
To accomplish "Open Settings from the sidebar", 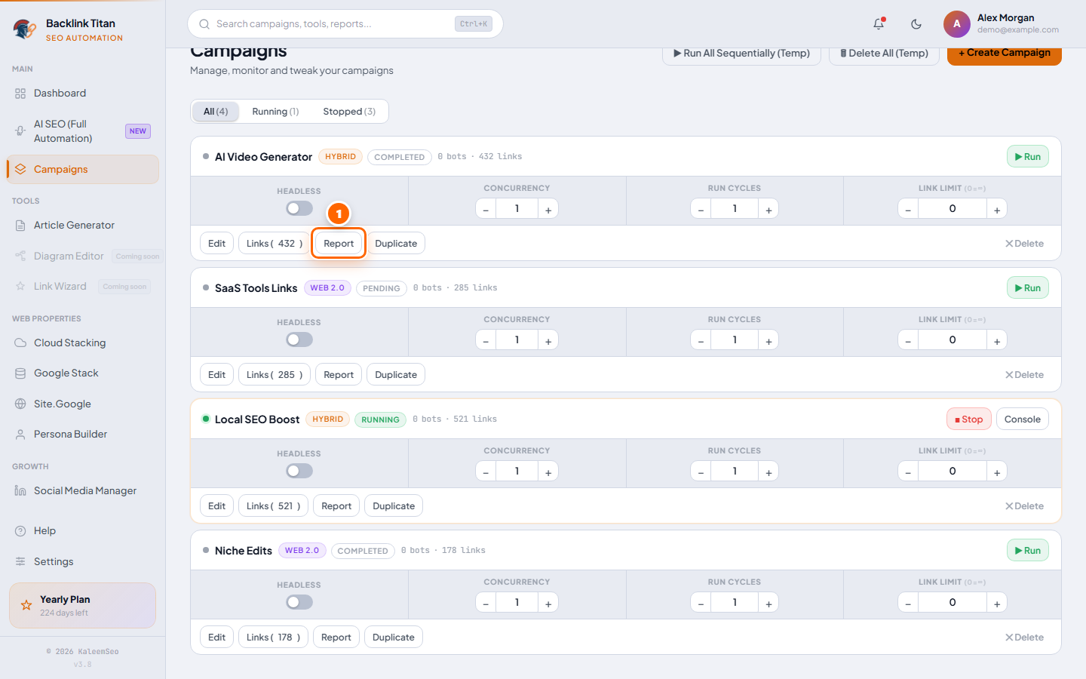I will point(83,562).
